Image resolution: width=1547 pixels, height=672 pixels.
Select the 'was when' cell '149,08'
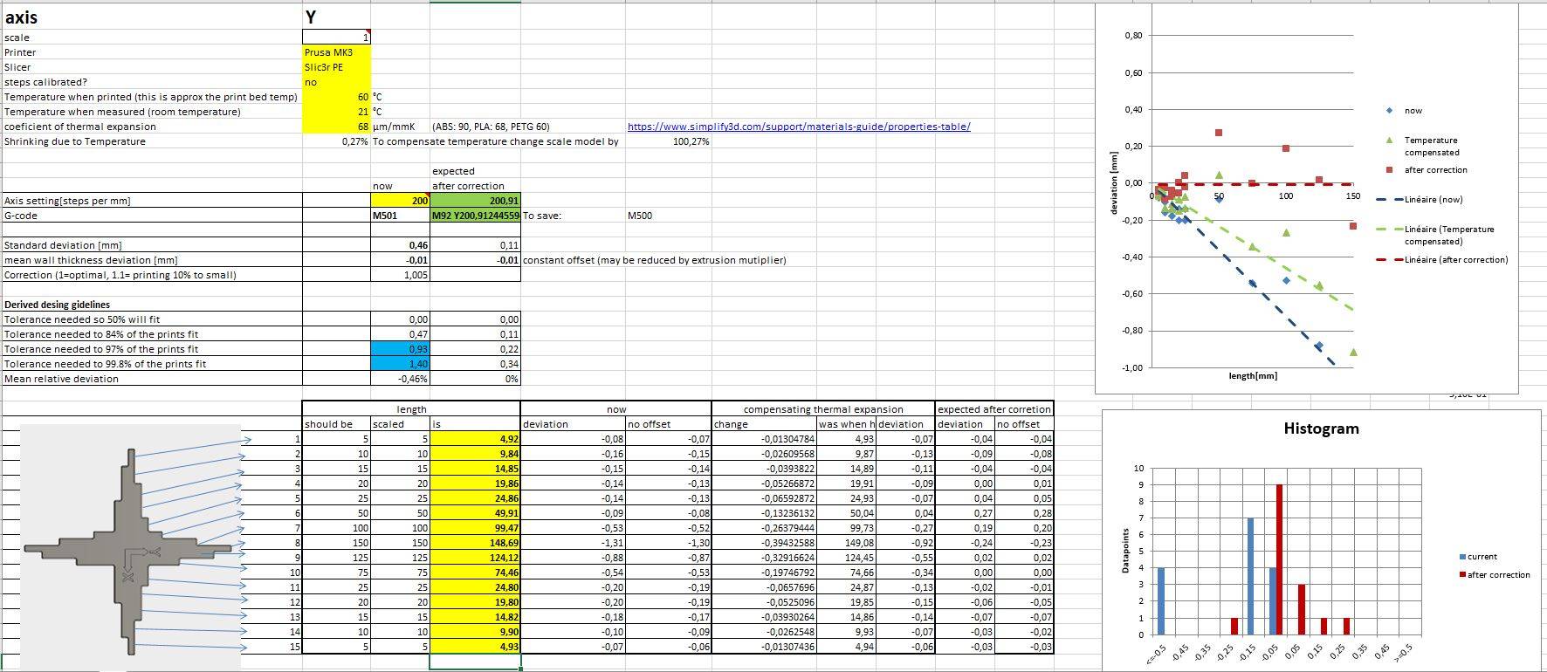coord(847,543)
